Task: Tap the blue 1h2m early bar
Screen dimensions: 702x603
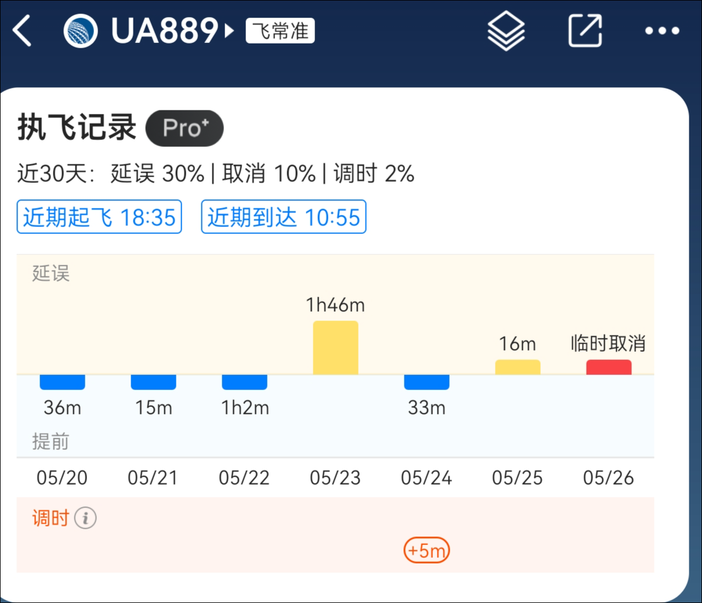Action: [x=244, y=382]
